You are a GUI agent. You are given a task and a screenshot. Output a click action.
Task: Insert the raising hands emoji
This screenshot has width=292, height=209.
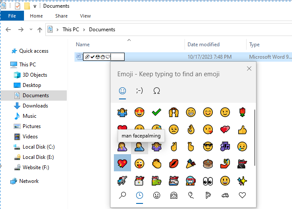click(174, 112)
